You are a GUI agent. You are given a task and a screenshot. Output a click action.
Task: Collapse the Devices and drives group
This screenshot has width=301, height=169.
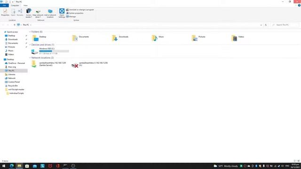point(30,45)
